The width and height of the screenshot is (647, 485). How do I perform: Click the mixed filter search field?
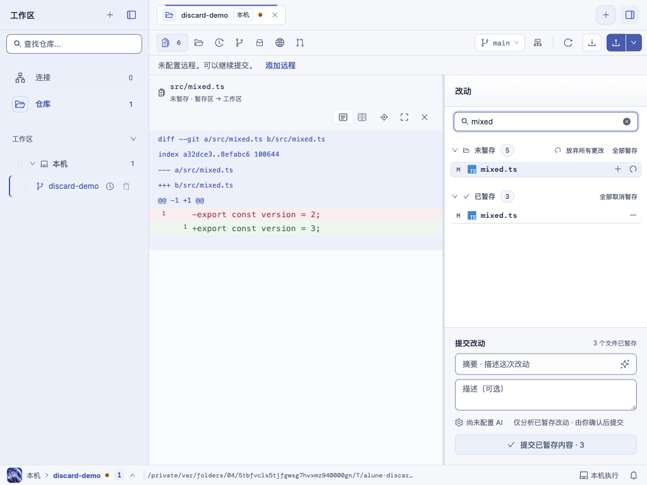pyautogui.click(x=545, y=122)
